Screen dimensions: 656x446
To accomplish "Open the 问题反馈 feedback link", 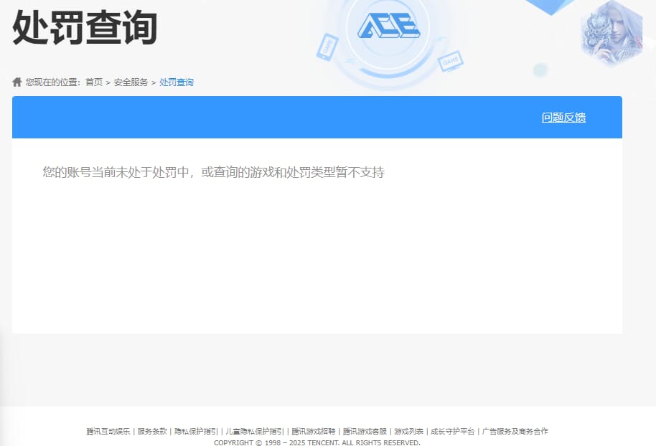I will pyautogui.click(x=564, y=117).
